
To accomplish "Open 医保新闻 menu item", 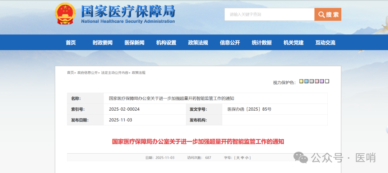I will (x=134, y=43).
